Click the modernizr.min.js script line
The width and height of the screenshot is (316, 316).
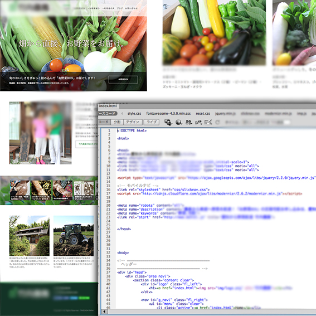coord(210,193)
